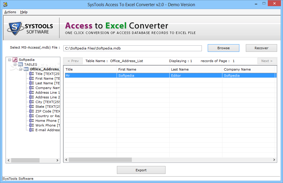Viewport: 283px width, 183px height.
Task: Select Home Phone tree field
Action: 47,121
